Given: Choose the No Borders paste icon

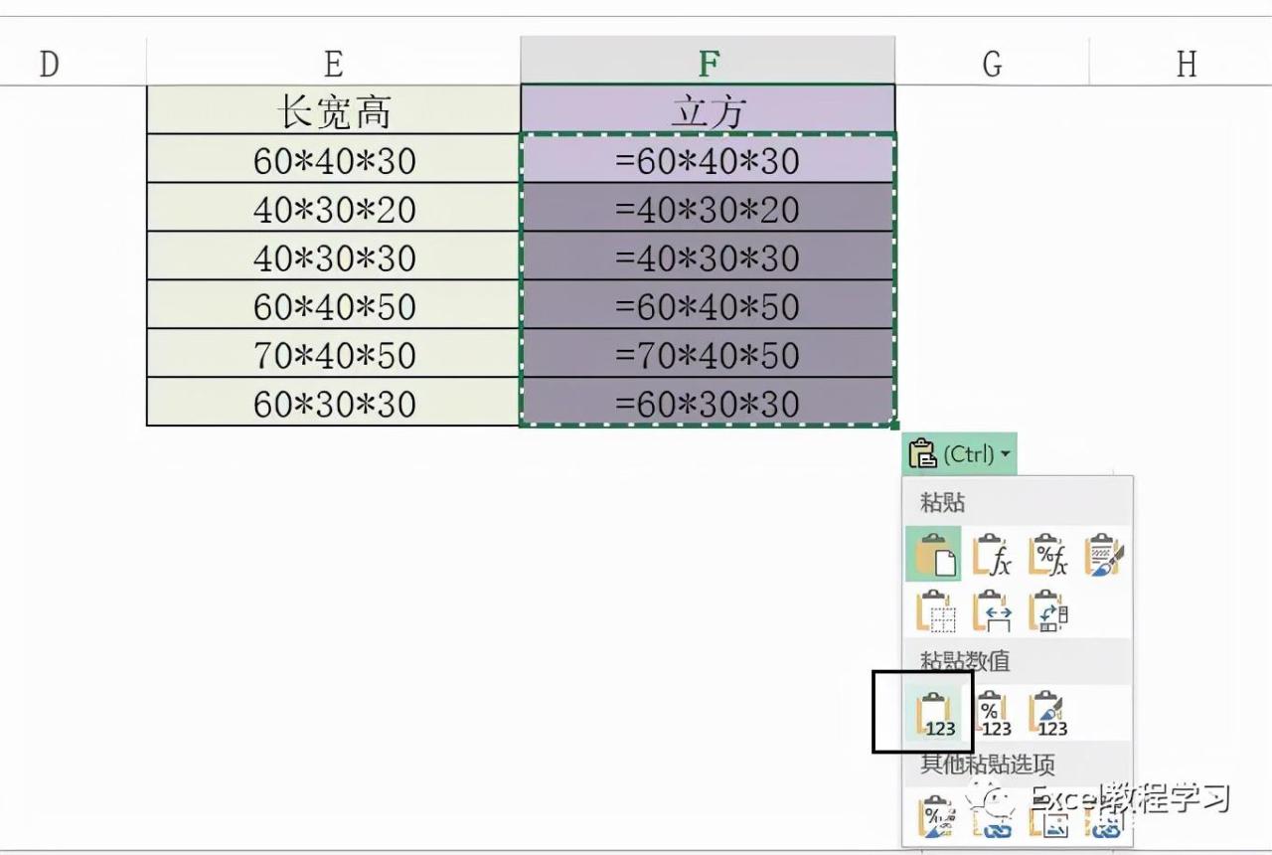Looking at the screenshot, I should tap(934, 610).
